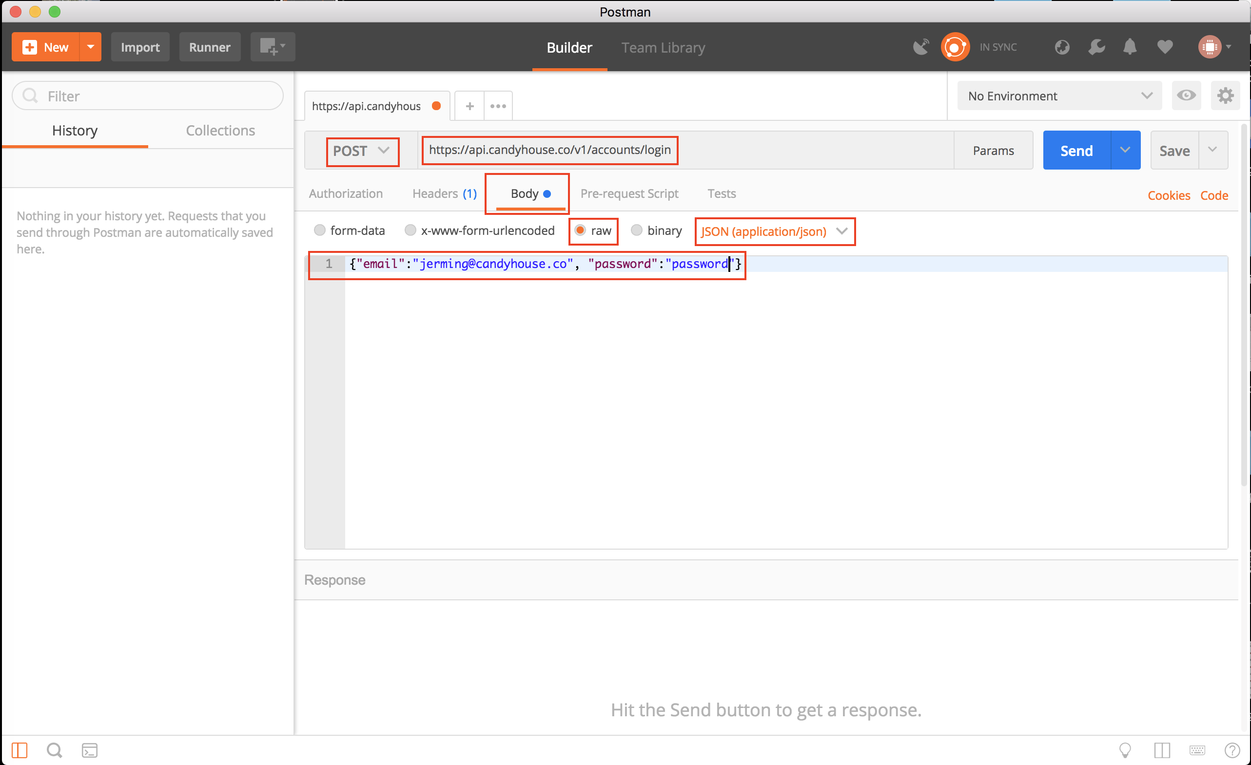Image resolution: width=1251 pixels, height=765 pixels.
Task: Click the blue Send button
Action: pos(1076,151)
